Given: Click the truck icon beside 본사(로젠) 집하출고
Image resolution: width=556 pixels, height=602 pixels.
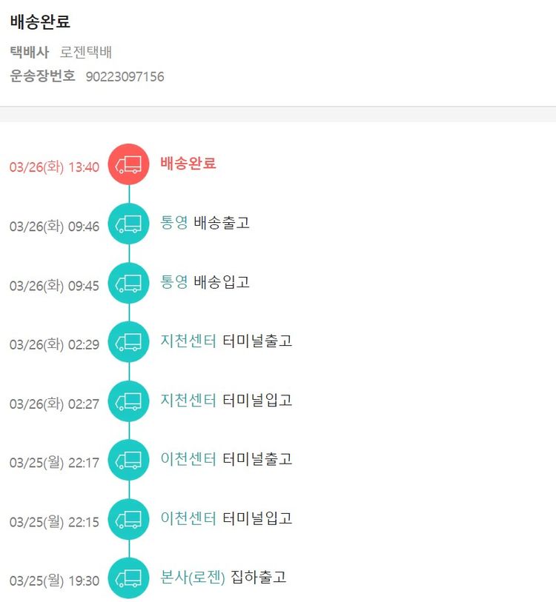Looking at the screenshot, I should pyautogui.click(x=129, y=578).
